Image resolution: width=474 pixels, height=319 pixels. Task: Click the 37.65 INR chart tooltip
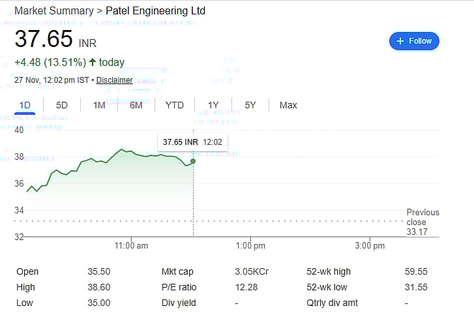[192, 142]
